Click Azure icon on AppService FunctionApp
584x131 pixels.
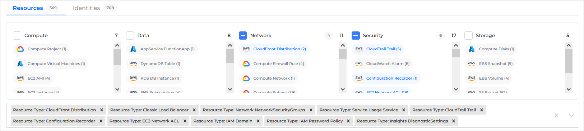tap(133, 49)
